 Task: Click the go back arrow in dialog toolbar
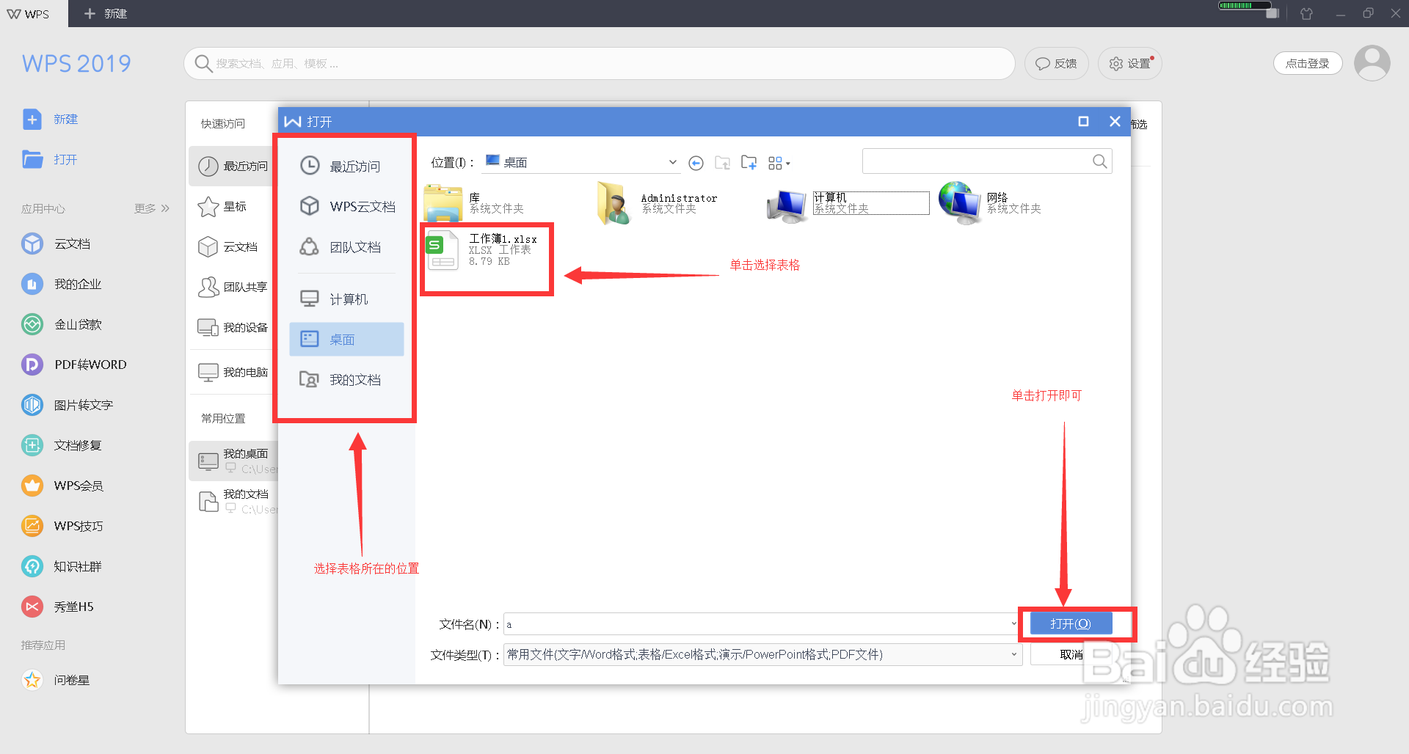coord(696,163)
